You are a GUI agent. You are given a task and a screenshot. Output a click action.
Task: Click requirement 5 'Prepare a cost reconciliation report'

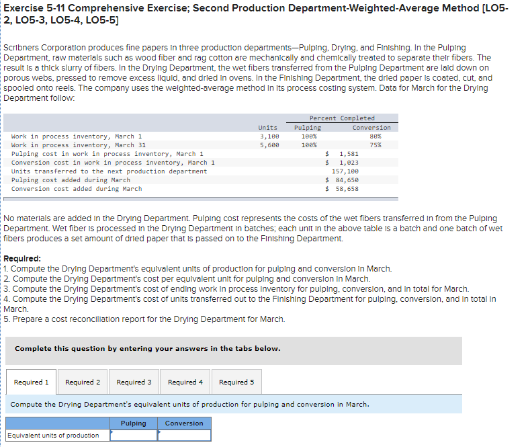pyautogui.click(x=144, y=319)
